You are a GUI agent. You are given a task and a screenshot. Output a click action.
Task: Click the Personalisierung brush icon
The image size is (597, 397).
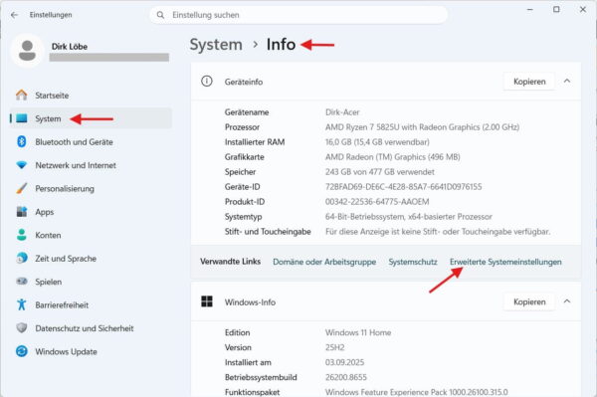(22, 188)
